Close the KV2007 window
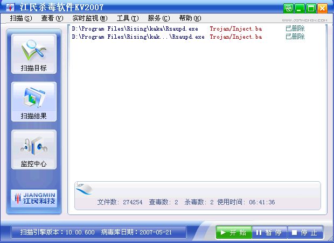This screenshot has height=243, width=334. tap(322, 9)
